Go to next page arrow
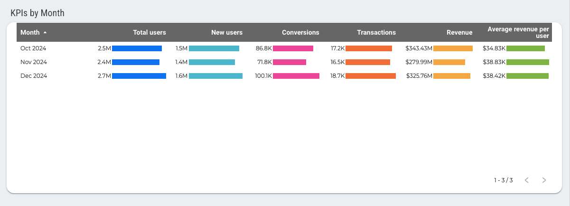Image resolution: width=570 pixels, height=206 pixels. pos(544,180)
